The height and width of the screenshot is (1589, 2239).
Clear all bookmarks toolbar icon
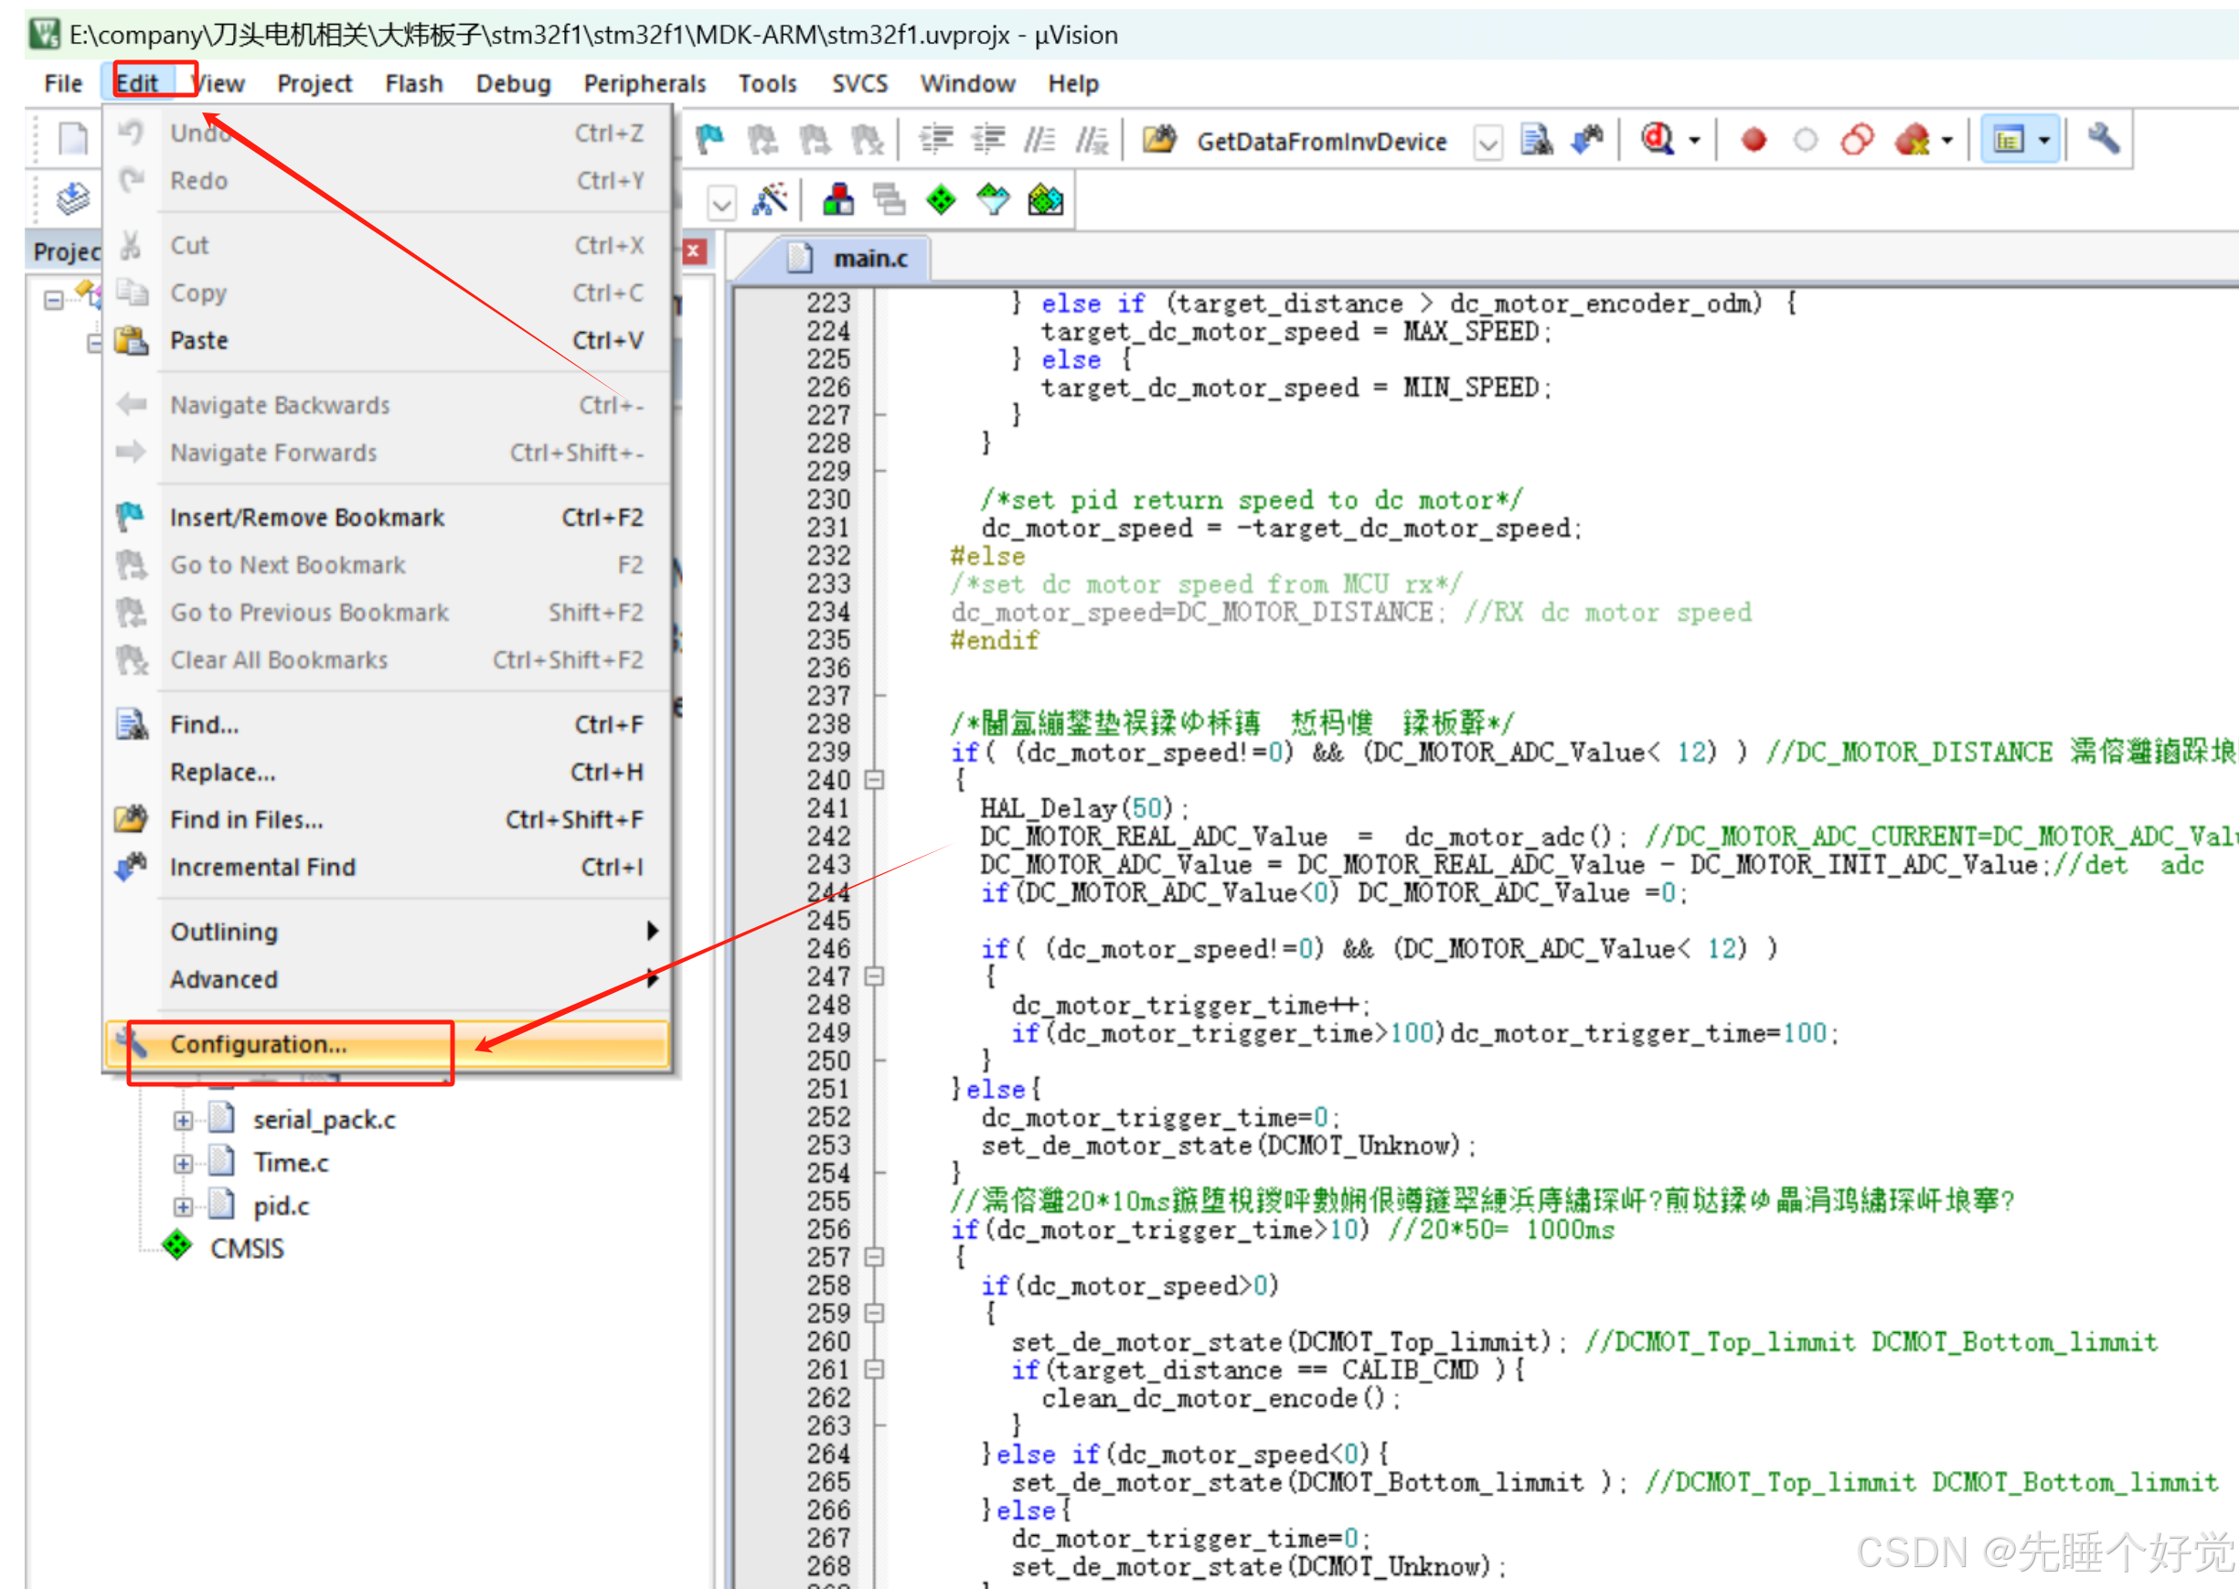point(867,140)
